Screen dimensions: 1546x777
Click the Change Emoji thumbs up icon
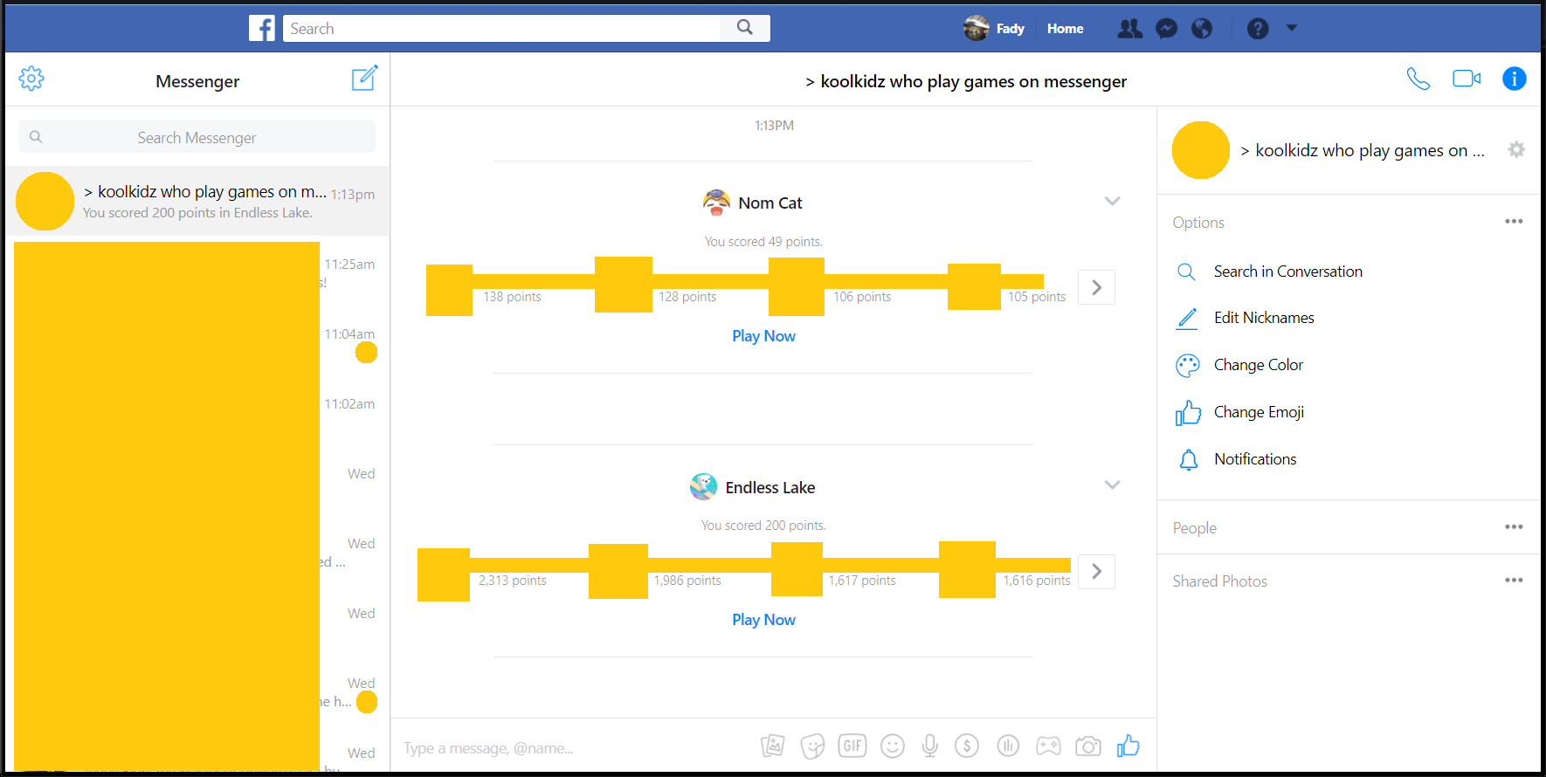pyautogui.click(x=1188, y=413)
